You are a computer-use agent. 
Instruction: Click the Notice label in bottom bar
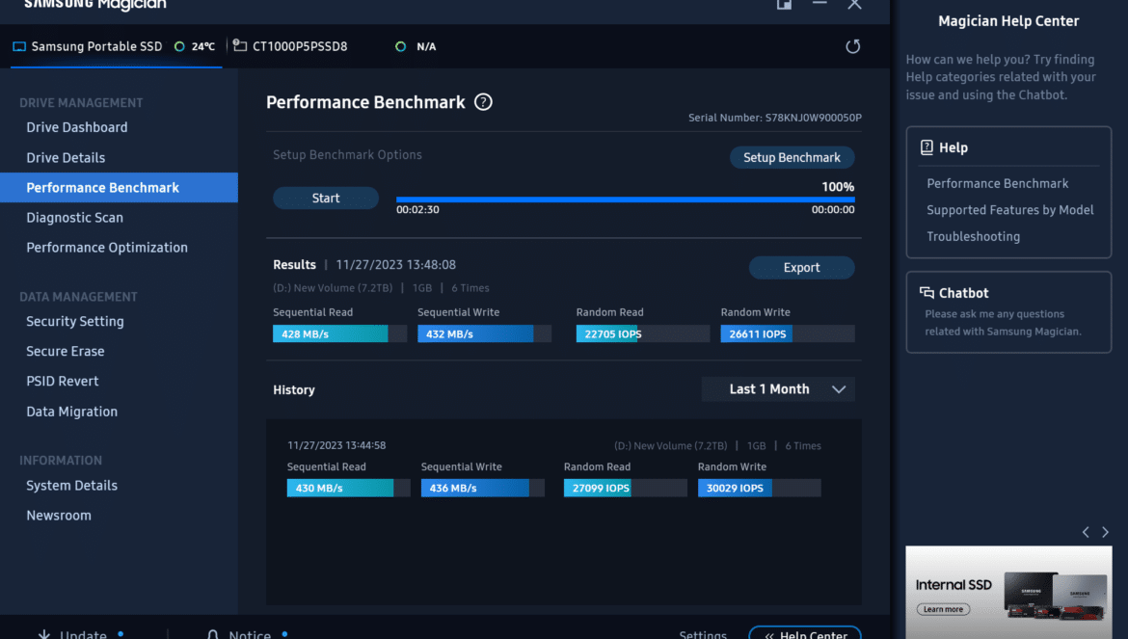pos(250,635)
